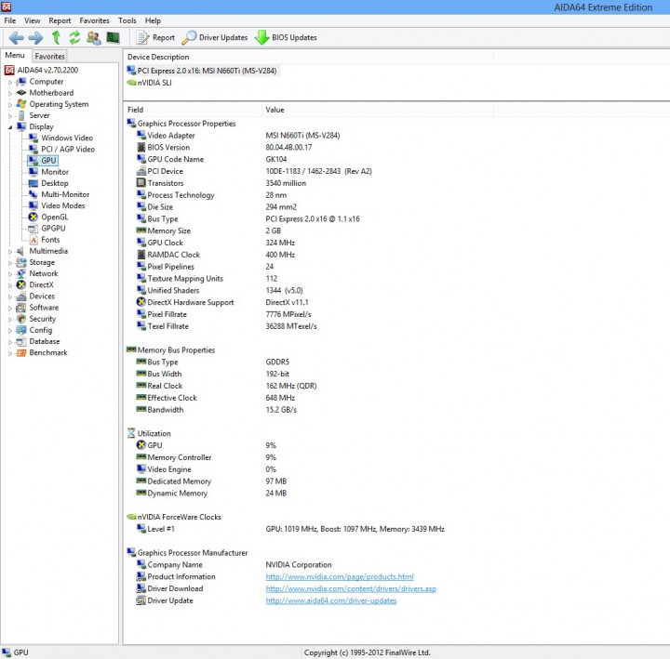Click the Utilization hourglass icon
This screenshot has height=659, width=670.
(x=131, y=433)
